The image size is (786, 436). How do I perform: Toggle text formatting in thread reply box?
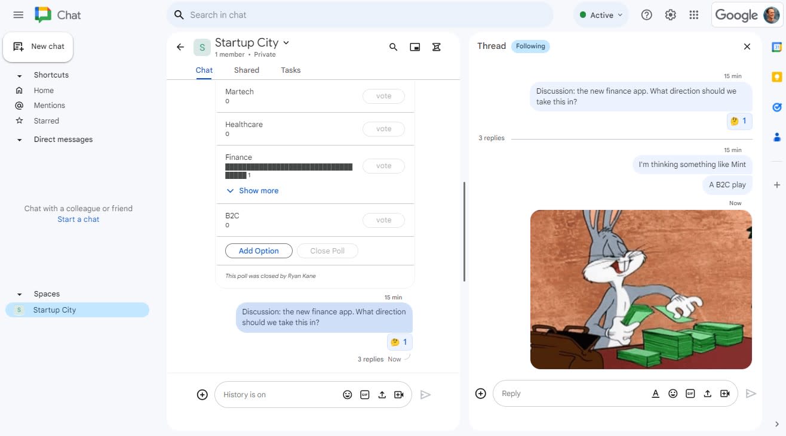pos(655,393)
